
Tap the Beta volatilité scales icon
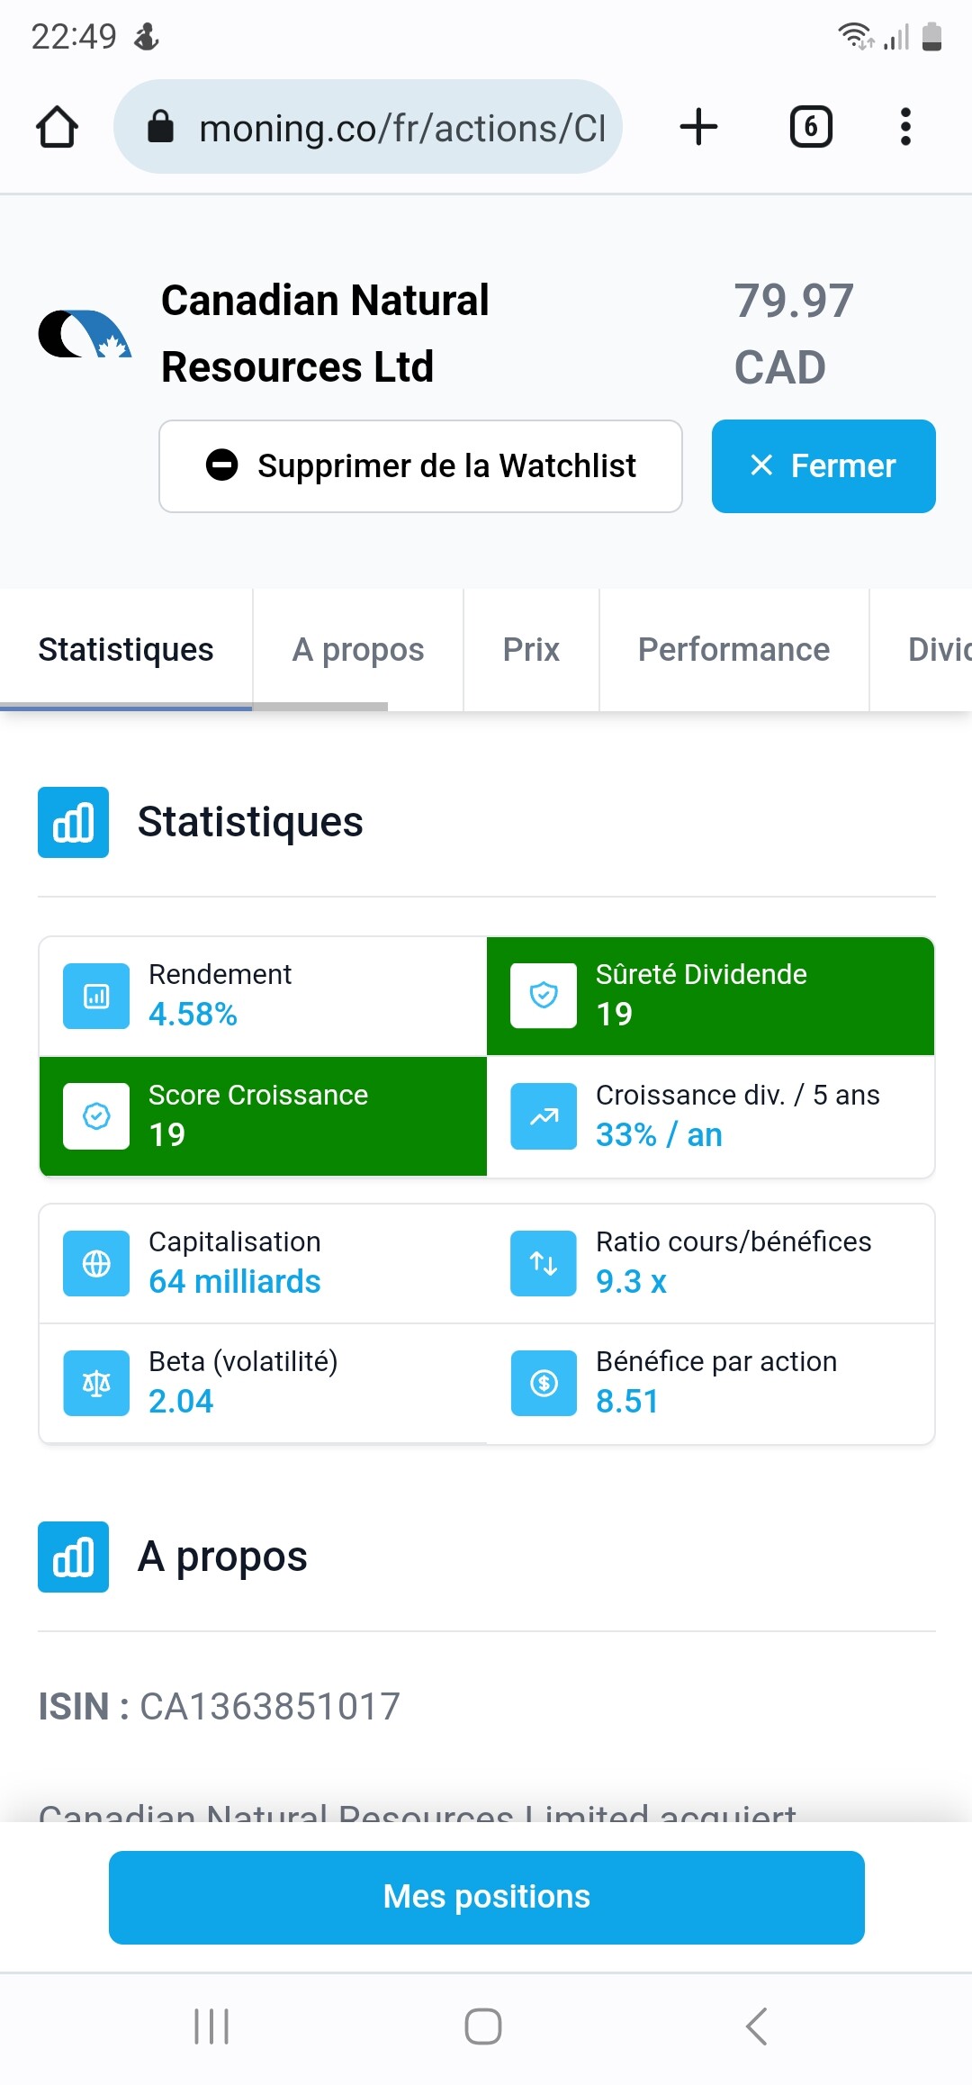pyautogui.click(x=96, y=1383)
